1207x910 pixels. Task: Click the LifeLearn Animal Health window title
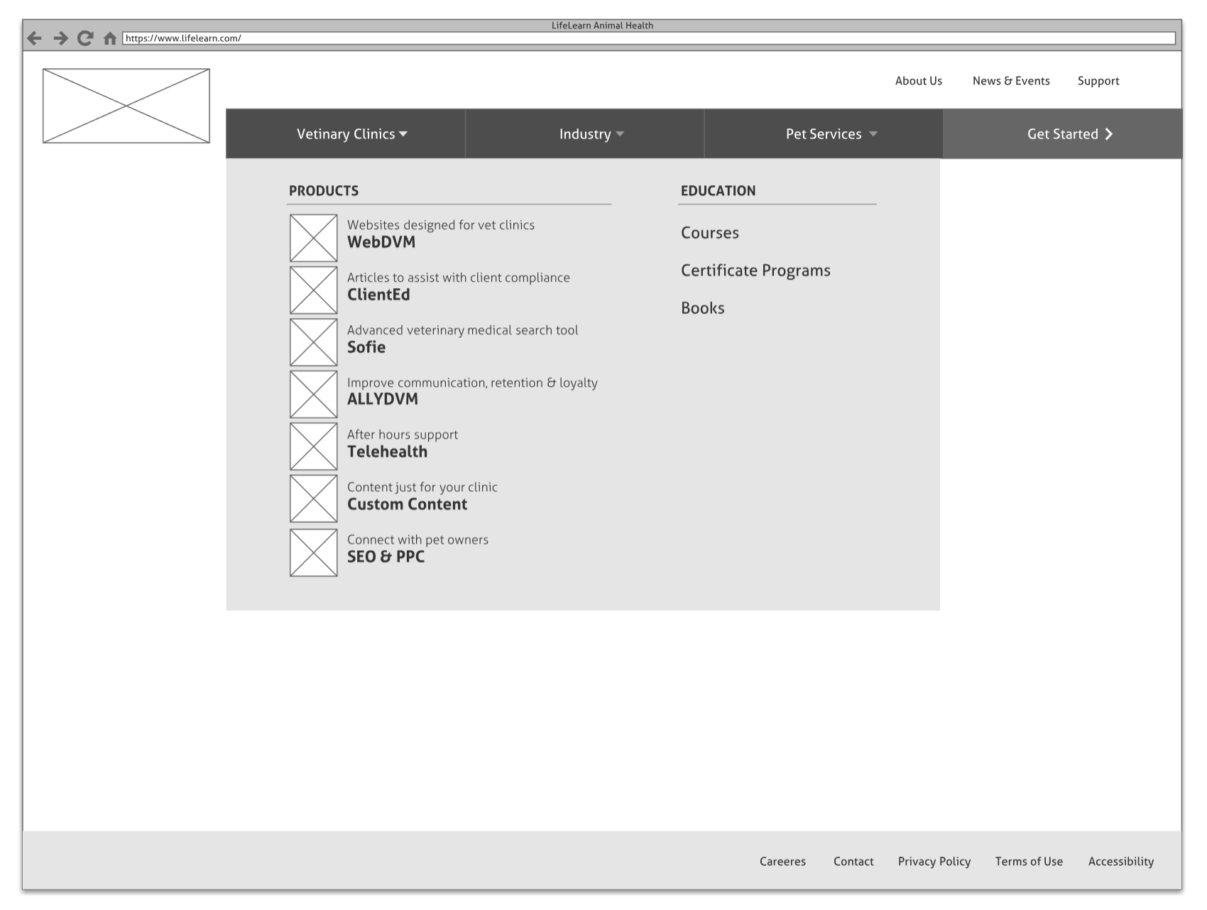[x=602, y=26]
